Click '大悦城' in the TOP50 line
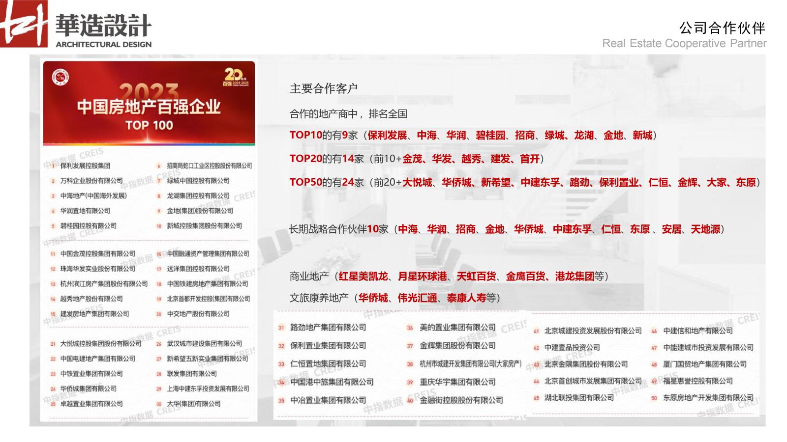Viewport: 787px width, 442px height. (417, 182)
